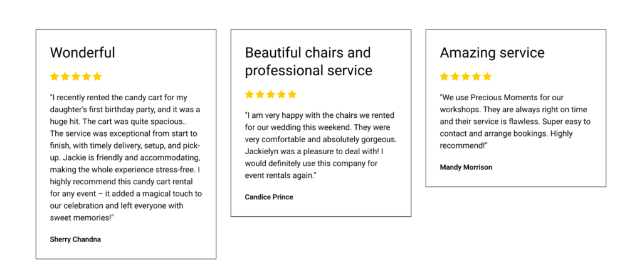Click the first star under Amazing service

445,76
